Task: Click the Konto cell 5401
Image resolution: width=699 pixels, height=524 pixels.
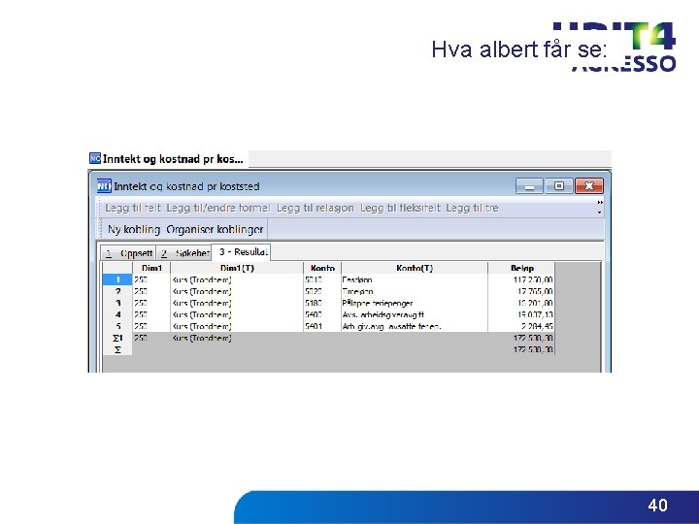Action: (x=322, y=326)
